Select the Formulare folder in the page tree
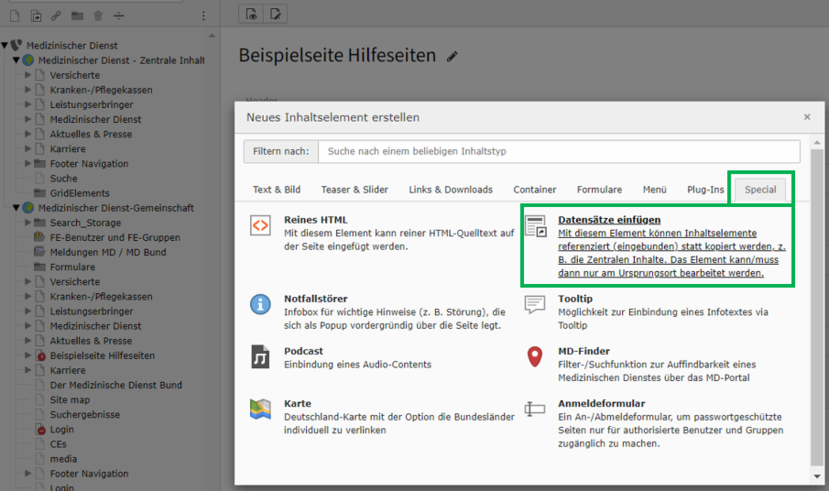Viewport: 829px width, 491px height. point(73,267)
